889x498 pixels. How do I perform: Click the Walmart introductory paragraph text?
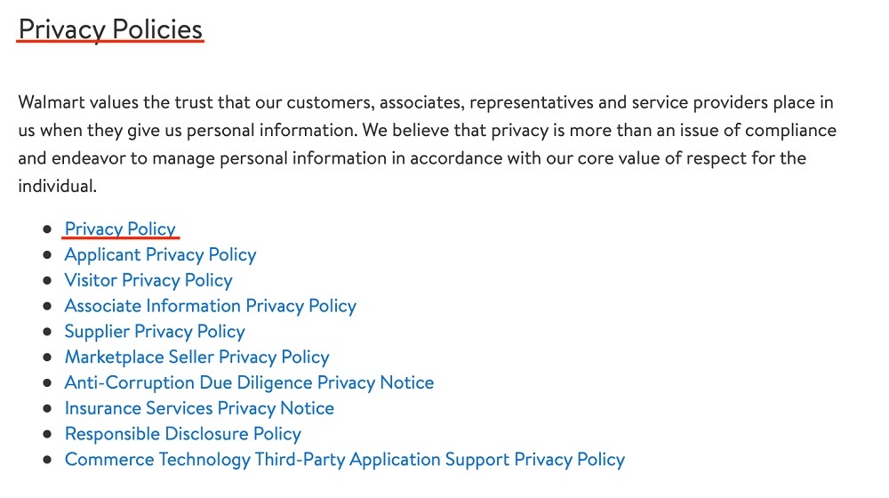tap(427, 144)
